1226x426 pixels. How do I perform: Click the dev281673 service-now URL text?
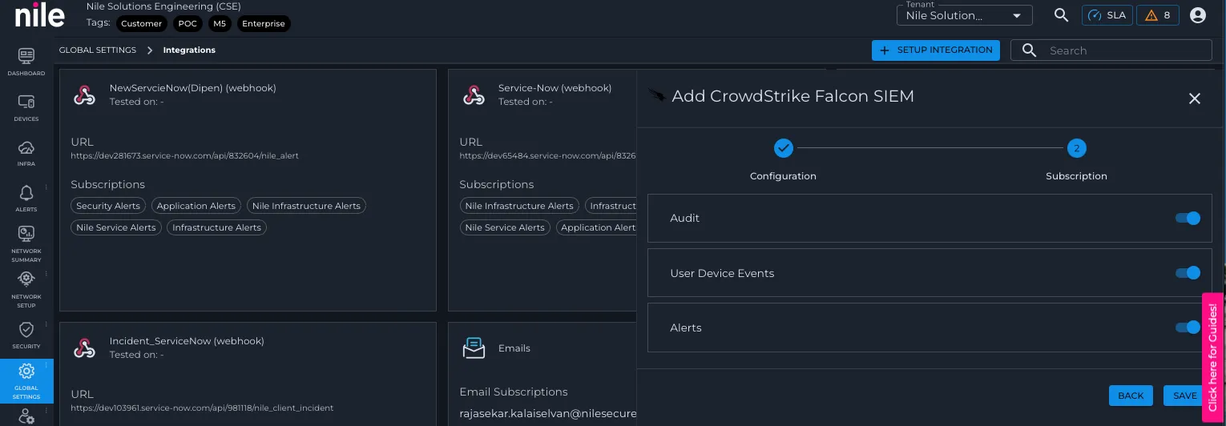click(x=184, y=155)
